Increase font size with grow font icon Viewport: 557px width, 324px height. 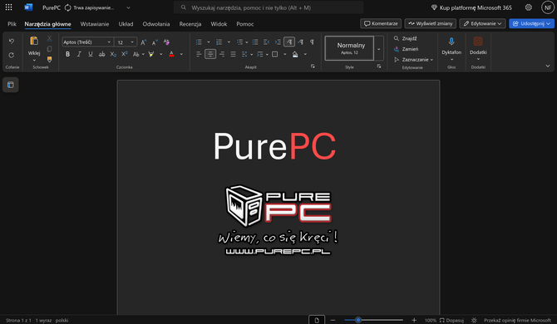[x=144, y=42]
